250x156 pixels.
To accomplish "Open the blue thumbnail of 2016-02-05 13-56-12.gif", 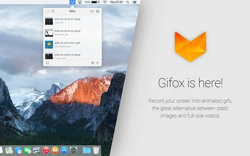I will [49, 45].
